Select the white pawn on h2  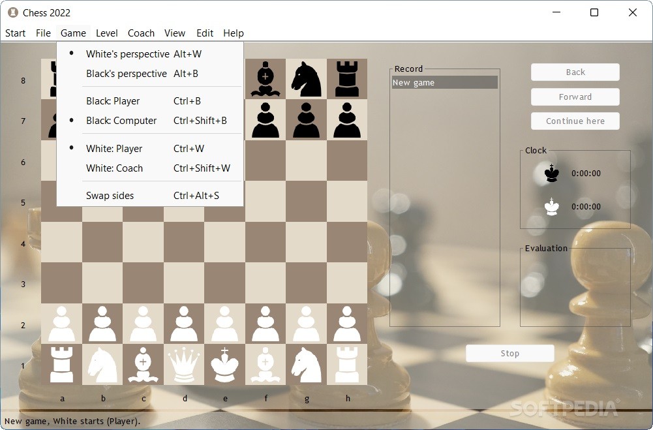click(x=347, y=324)
